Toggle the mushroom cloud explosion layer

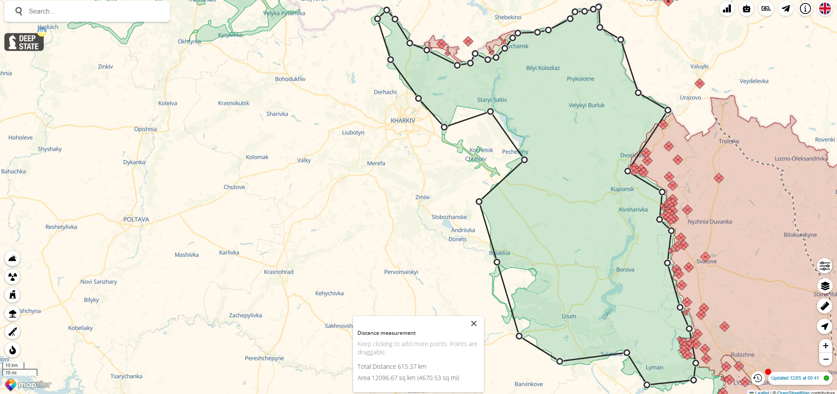pos(13,313)
